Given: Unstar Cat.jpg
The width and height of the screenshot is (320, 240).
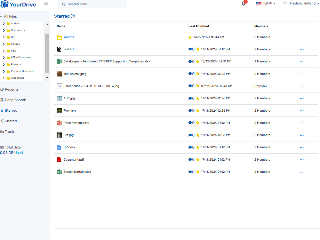Looking at the screenshot, I should click(198, 135).
